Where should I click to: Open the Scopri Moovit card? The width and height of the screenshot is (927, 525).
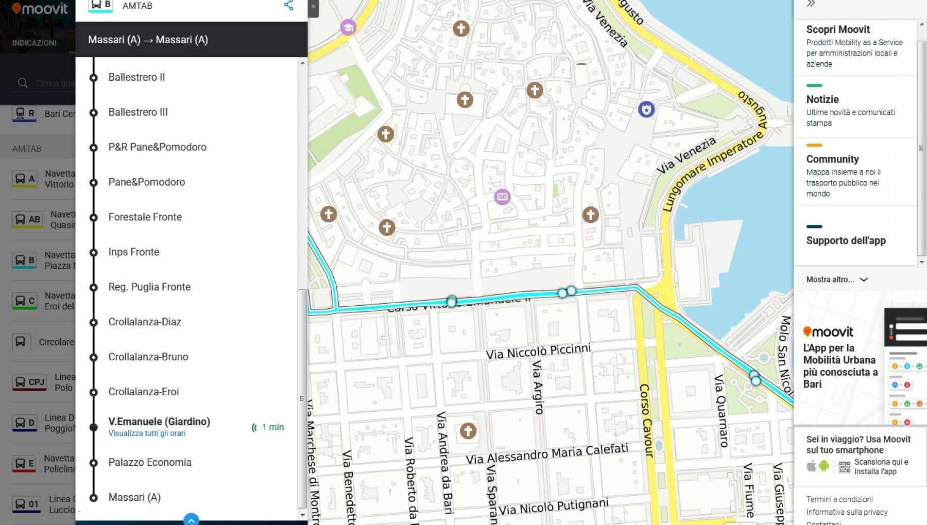click(x=855, y=47)
